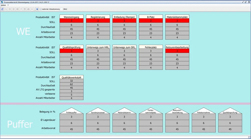The image size is (251, 139).
Task: Click the minimize-window icon in the title bar
Action: coord(243,2)
